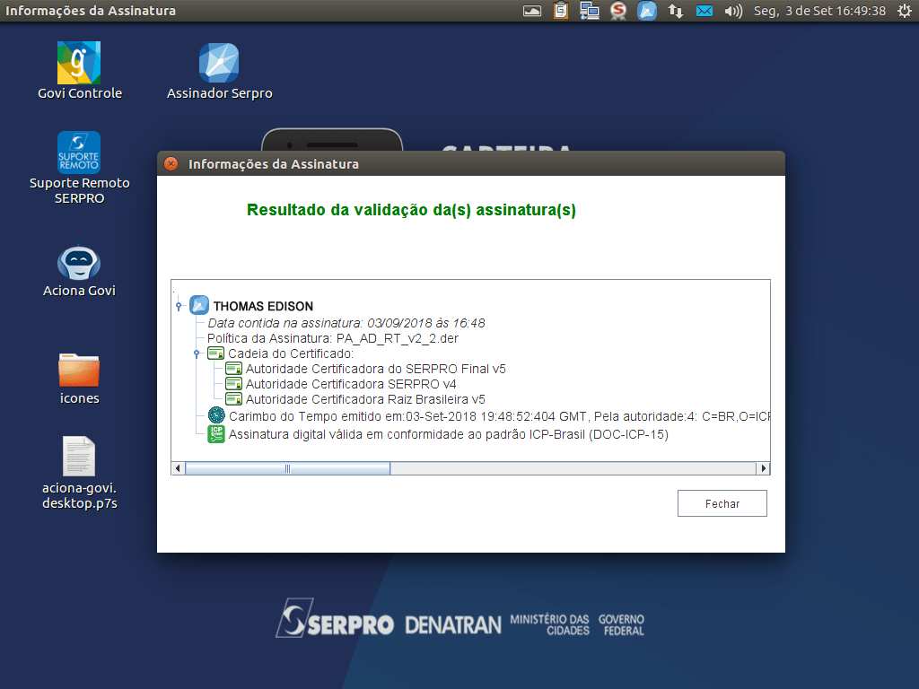Click the horizontal scrollbar right arrow
Screen dimensions: 919x689
tap(763, 468)
